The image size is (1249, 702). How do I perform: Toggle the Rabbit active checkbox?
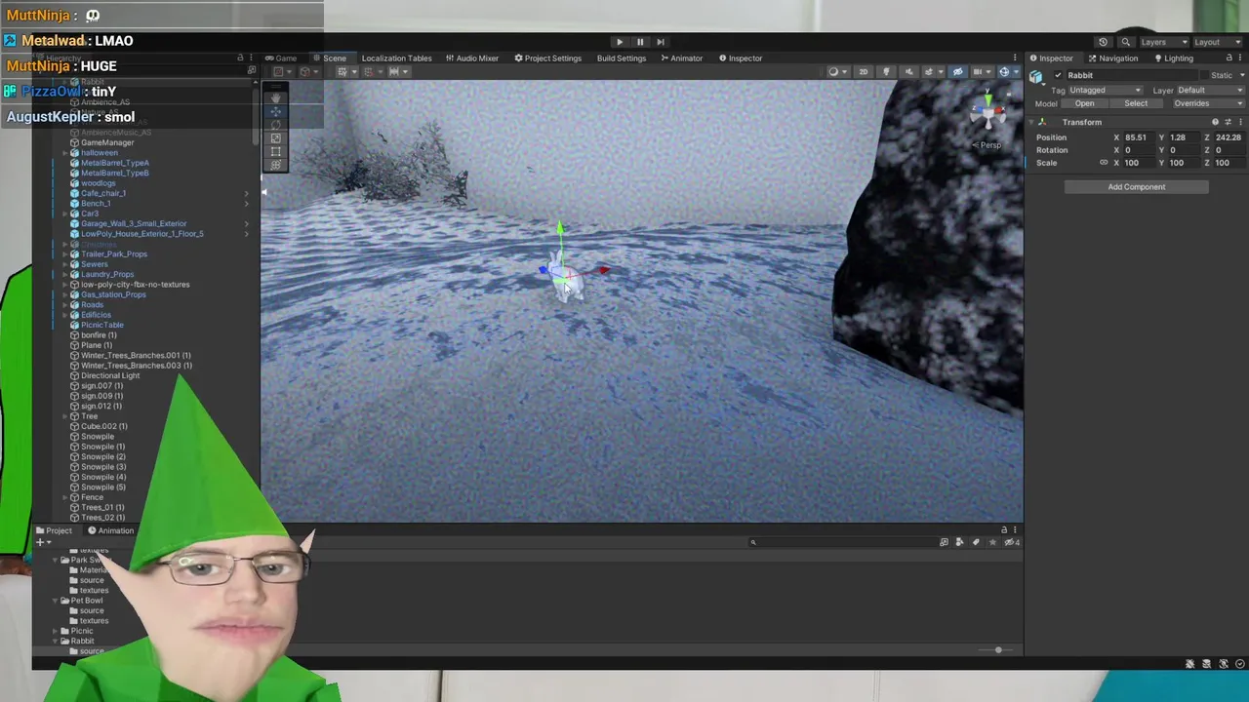[x=1059, y=75]
